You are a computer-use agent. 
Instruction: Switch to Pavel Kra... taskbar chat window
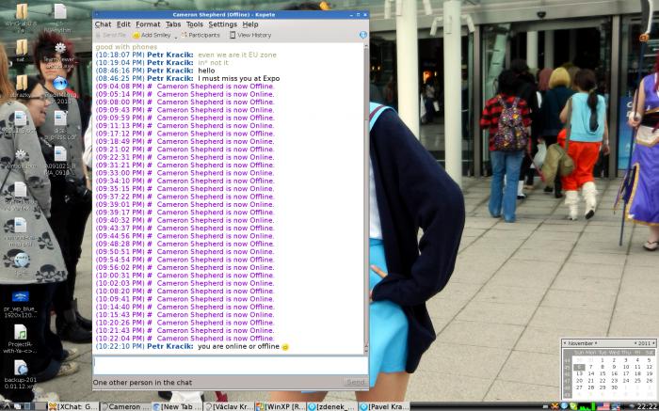[384, 406]
